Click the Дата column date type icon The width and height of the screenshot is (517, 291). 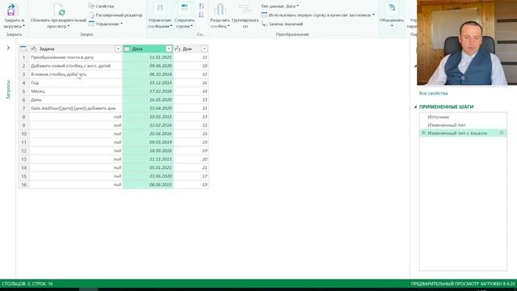pyautogui.click(x=127, y=48)
